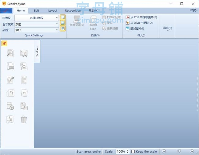Open the blue application menu button
The image size is (199, 155).
(x=6, y=11)
